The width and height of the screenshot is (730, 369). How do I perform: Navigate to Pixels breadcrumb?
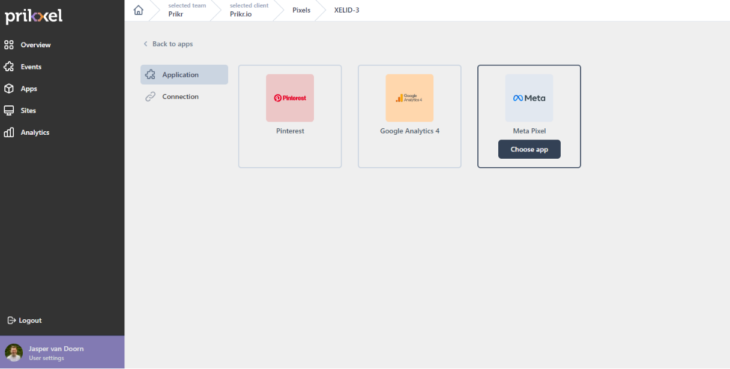pos(301,10)
